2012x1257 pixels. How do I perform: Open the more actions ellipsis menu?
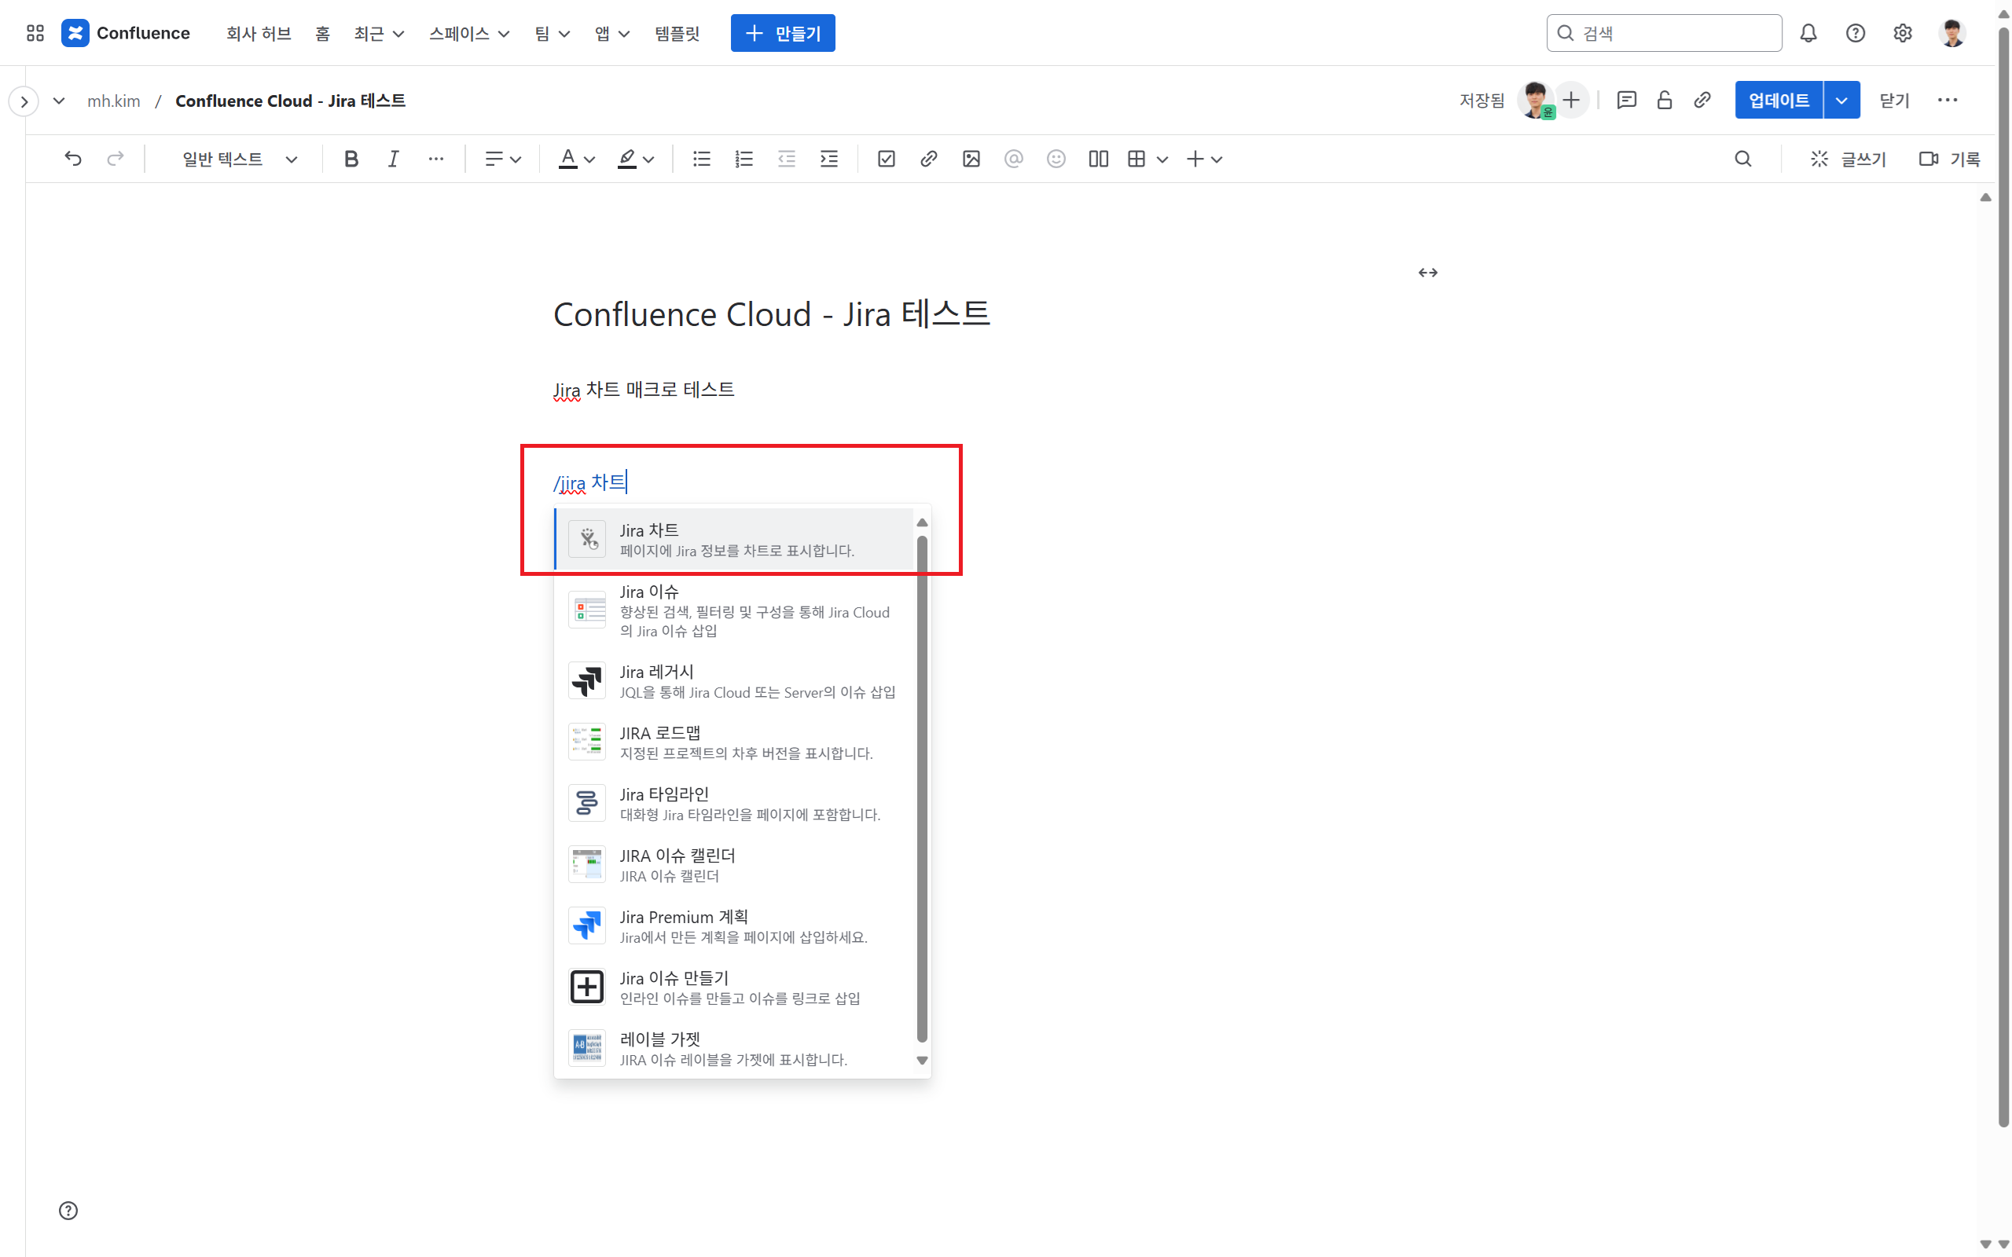click(x=1947, y=101)
